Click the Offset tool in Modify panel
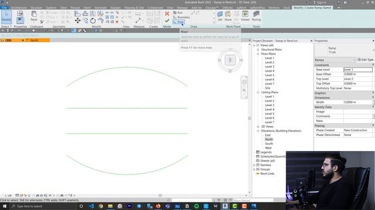This screenshot has width=375, height=210. 85,13
